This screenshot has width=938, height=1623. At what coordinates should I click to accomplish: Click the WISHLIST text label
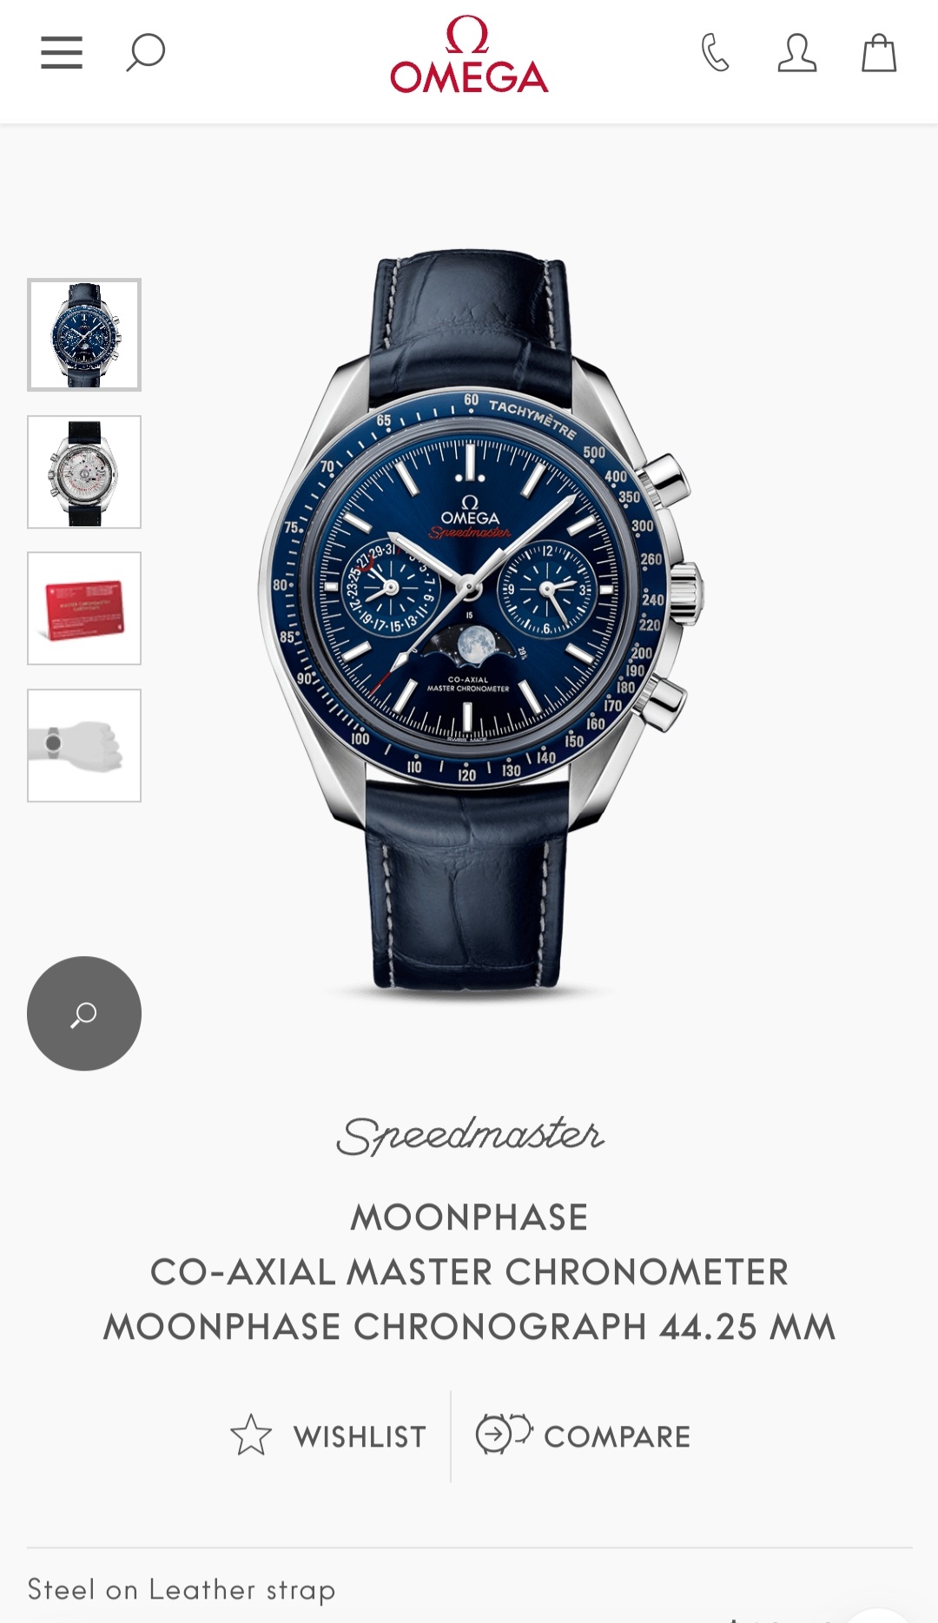pos(360,1437)
